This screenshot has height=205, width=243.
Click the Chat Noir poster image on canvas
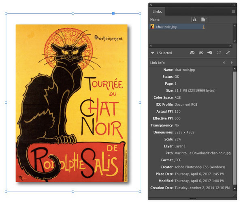[x=71, y=103]
